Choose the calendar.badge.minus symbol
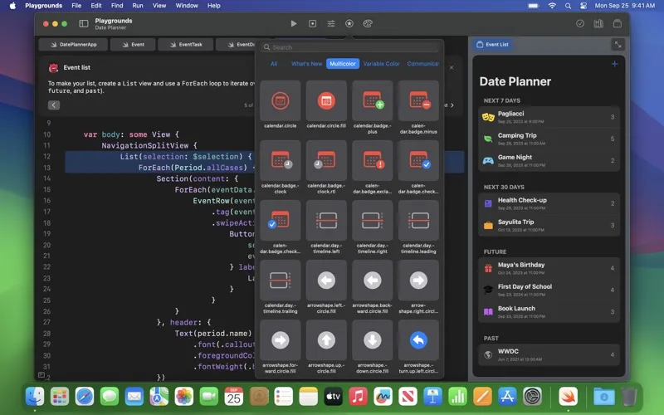Screen dimensions: 664x415 pyautogui.click(x=418, y=100)
